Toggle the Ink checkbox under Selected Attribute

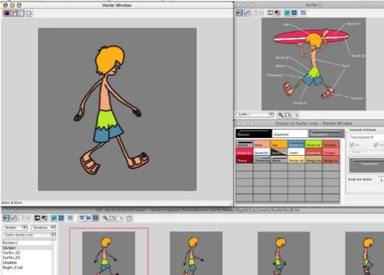coord(352,145)
